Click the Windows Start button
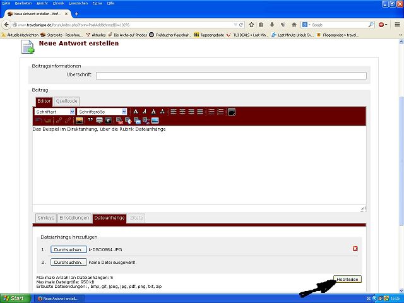 click(x=13, y=298)
